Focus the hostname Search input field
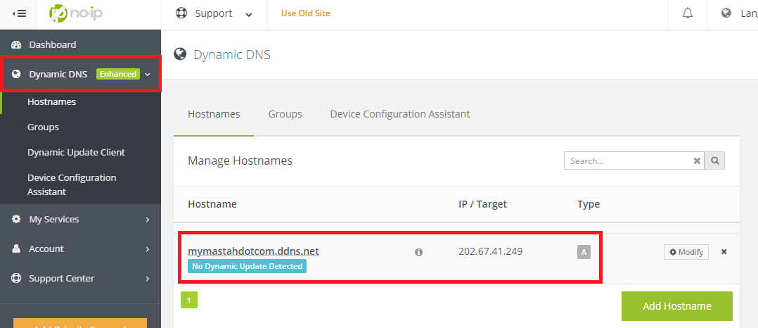Viewport: 758px width, 328px height. (627, 160)
